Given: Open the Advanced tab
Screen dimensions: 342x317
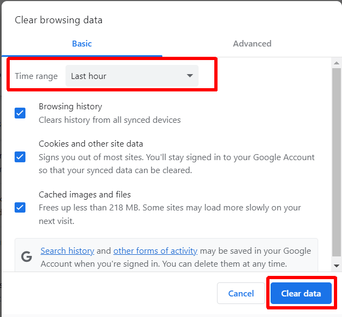Looking at the screenshot, I should 252,44.
